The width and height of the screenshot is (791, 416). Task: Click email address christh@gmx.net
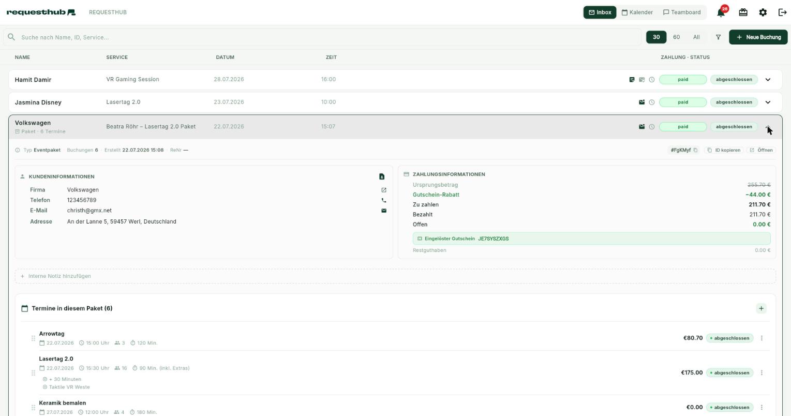coord(89,211)
